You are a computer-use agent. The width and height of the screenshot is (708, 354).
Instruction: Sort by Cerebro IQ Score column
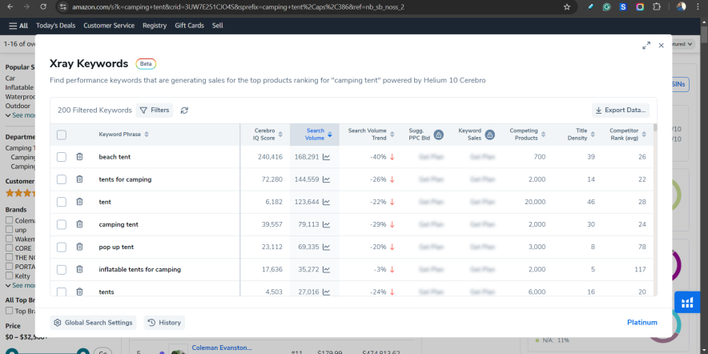tap(268, 135)
